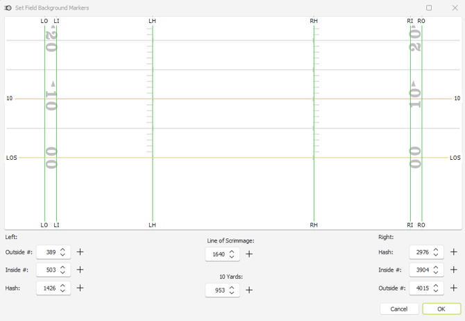This screenshot has width=465, height=321.
Task: Select the left LOS line label
Action: [x=12, y=158]
